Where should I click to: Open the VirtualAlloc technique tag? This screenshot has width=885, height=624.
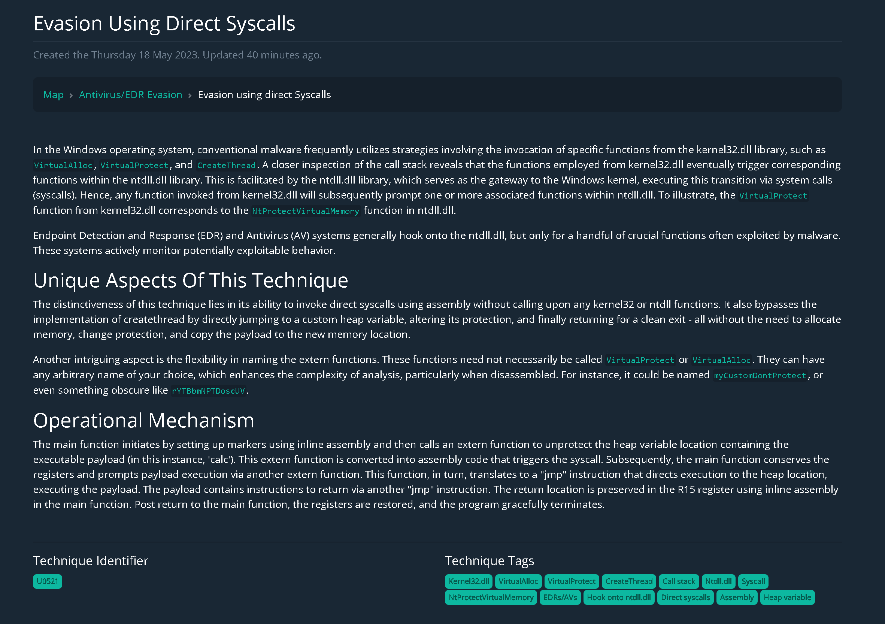[x=518, y=581]
